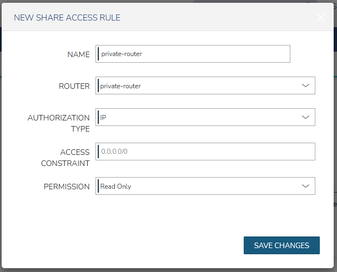The height and width of the screenshot is (272, 337).
Task: Open the Read Only permission dropdown
Action: point(205,186)
